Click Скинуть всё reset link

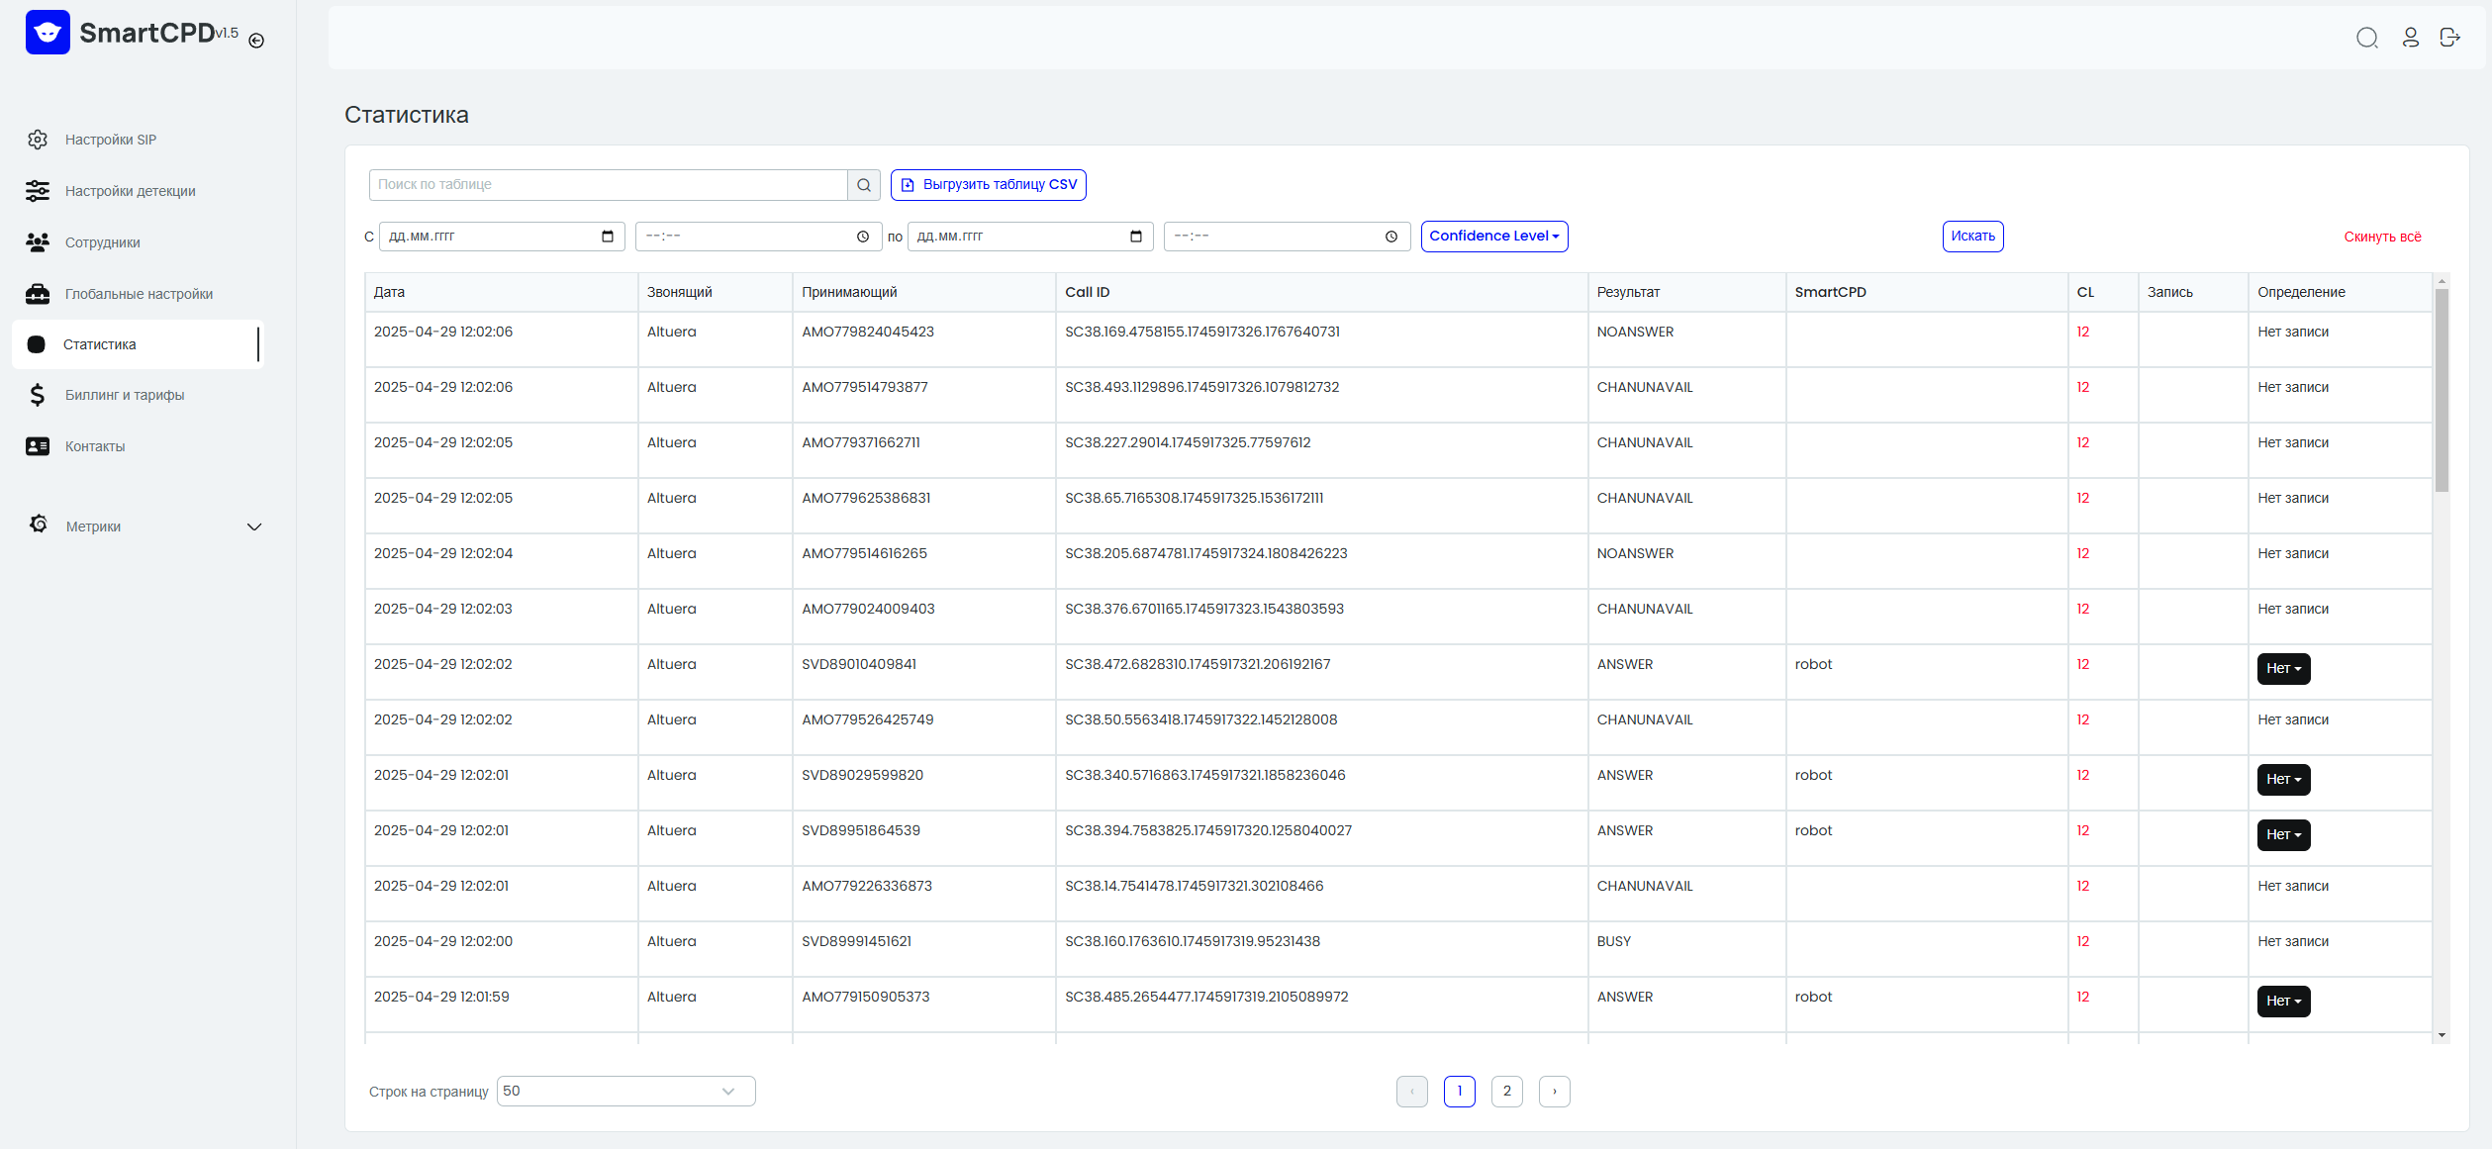[2382, 237]
